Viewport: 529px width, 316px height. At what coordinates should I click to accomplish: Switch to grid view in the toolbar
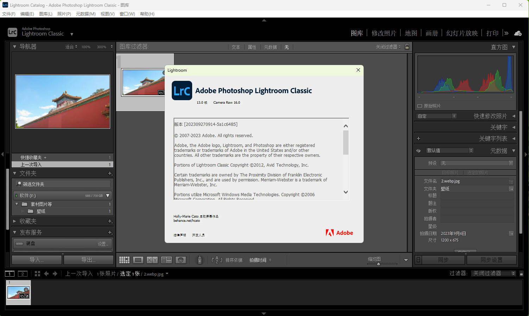tap(124, 260)
